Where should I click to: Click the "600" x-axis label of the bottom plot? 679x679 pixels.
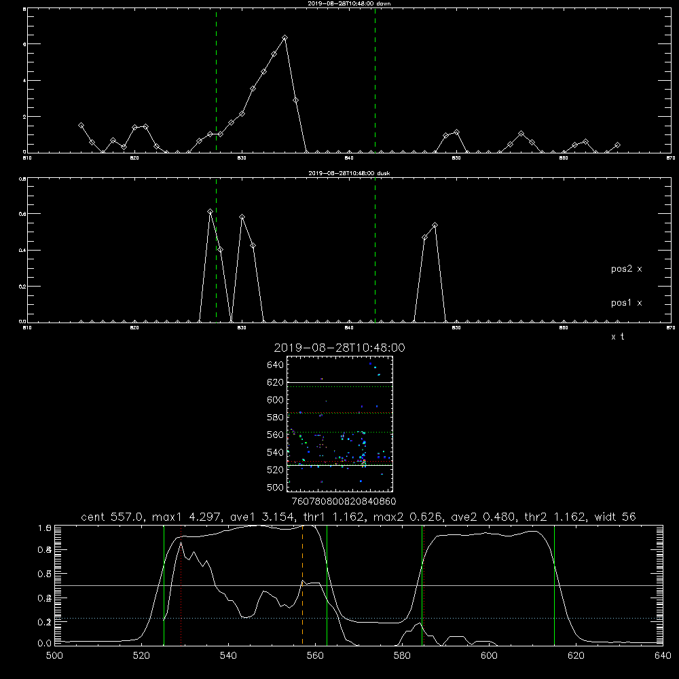click(489, 656)
